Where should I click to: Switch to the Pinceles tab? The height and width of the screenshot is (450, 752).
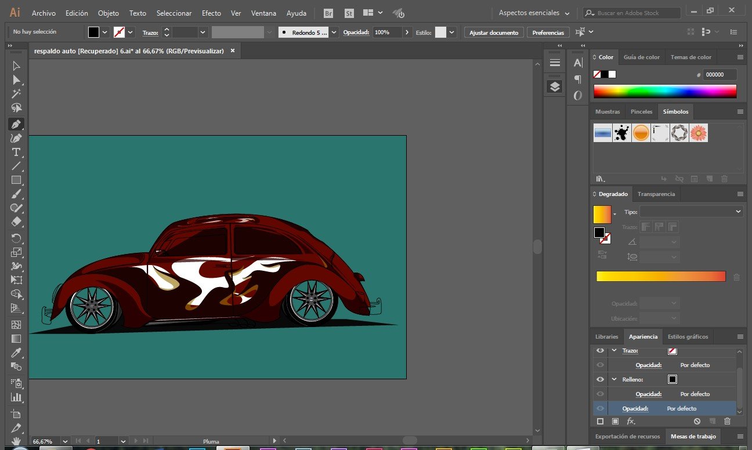pyautogui.click(x=641, y=111)
